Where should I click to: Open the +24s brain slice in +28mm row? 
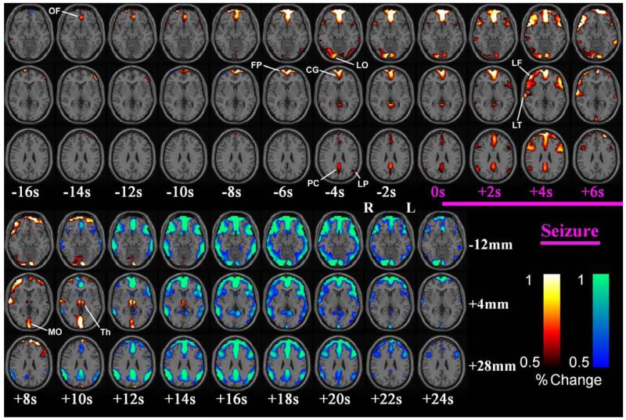[440, 362]
